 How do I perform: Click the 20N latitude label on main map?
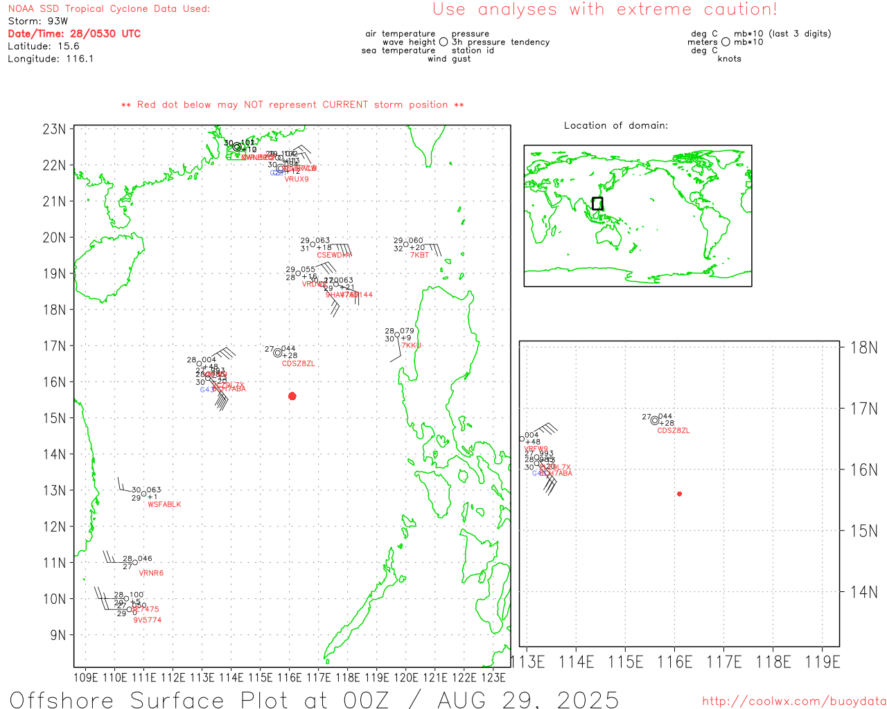click(55, 237)
